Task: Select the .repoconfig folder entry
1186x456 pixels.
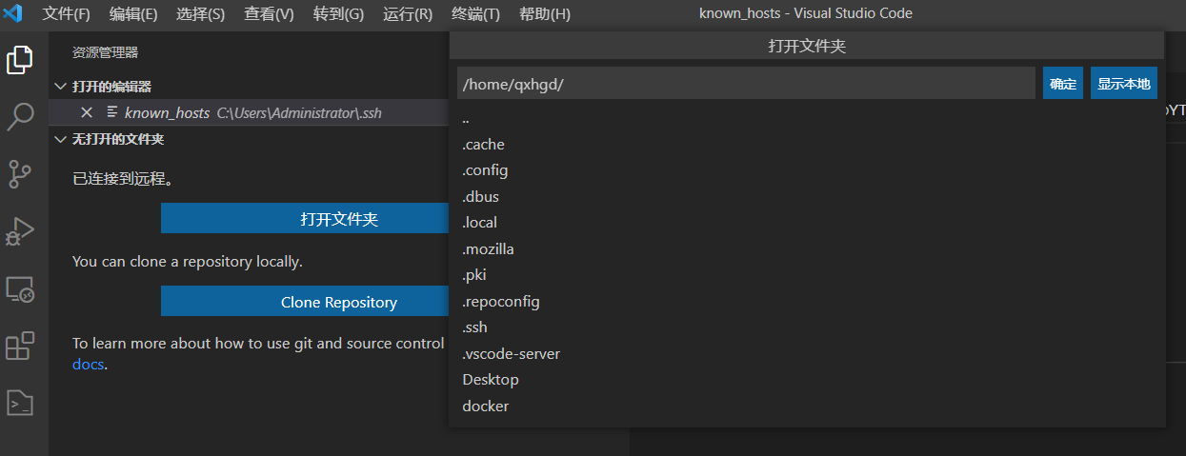Action: coord(807,302)
